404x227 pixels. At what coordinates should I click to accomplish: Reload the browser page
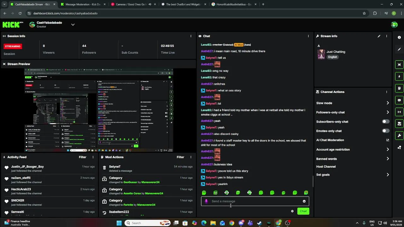[20, 13]
